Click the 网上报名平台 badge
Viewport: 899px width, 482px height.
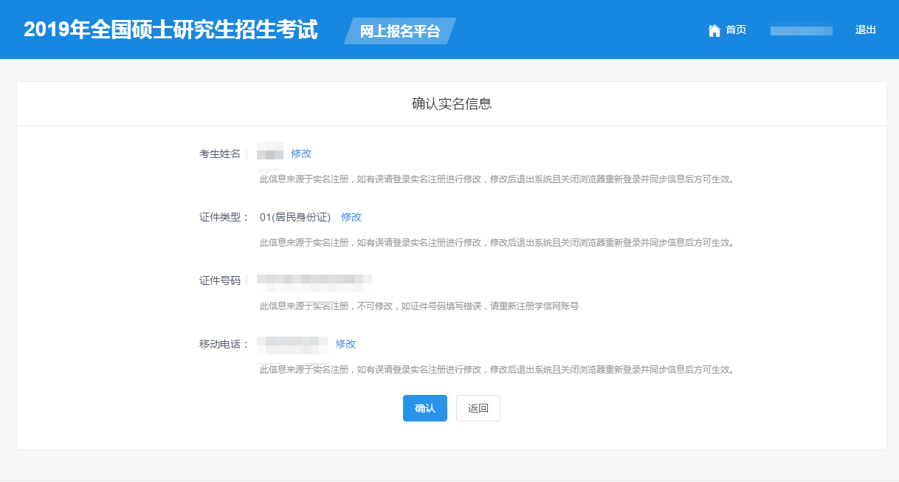(399, 31)
